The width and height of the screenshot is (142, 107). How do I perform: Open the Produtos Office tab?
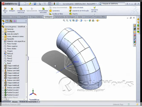pyautogui.click(x=100, y=17)
